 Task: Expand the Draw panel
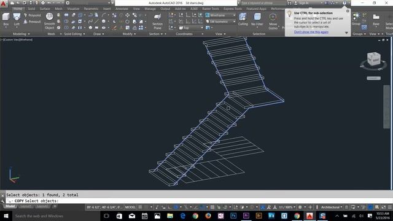(x=98, y=34)
